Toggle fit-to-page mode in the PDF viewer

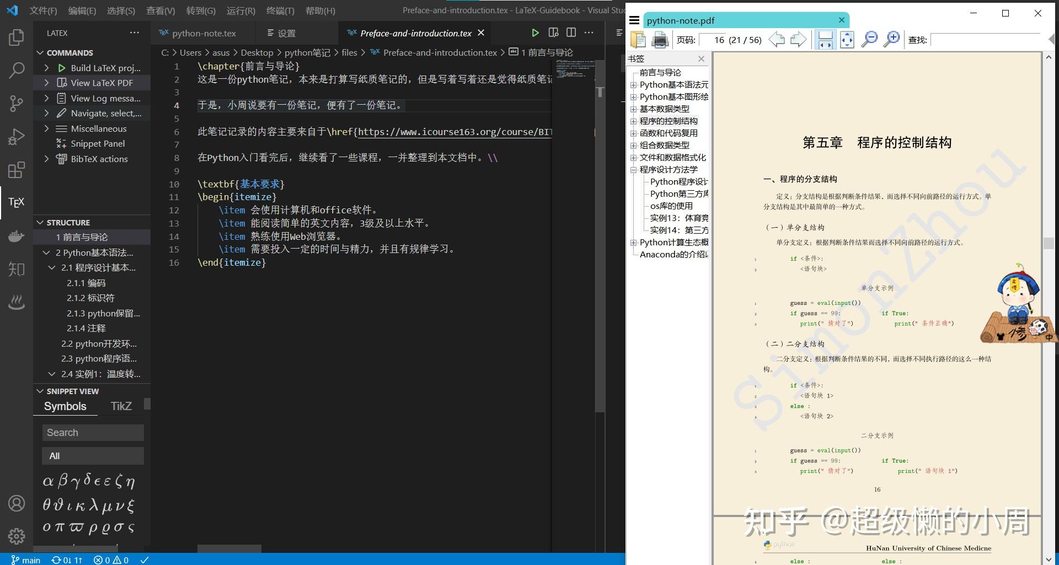click(847, 39)
